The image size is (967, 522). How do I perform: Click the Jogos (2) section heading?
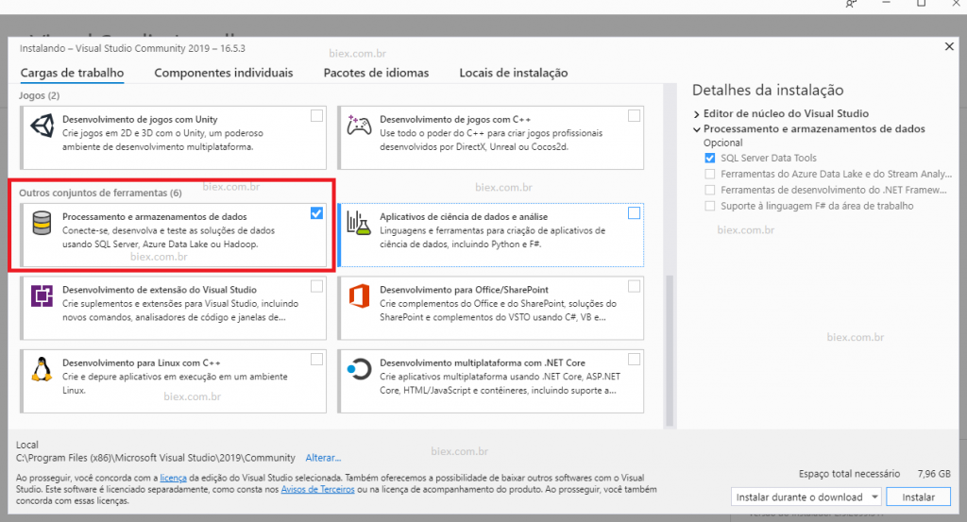pyautogui.click(x=39, y=95)
